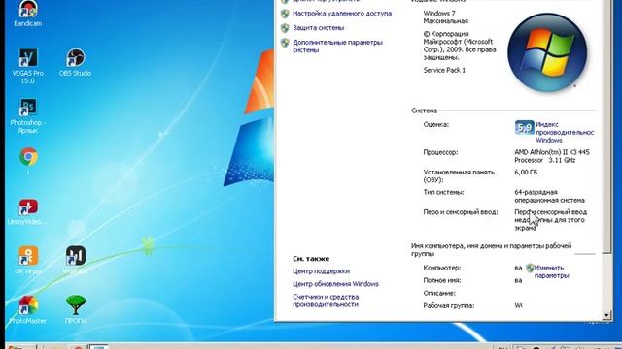622x349 pixels.
Task: Click the Оценка: label
Action: pyautogui.click(x=436, y=125)
